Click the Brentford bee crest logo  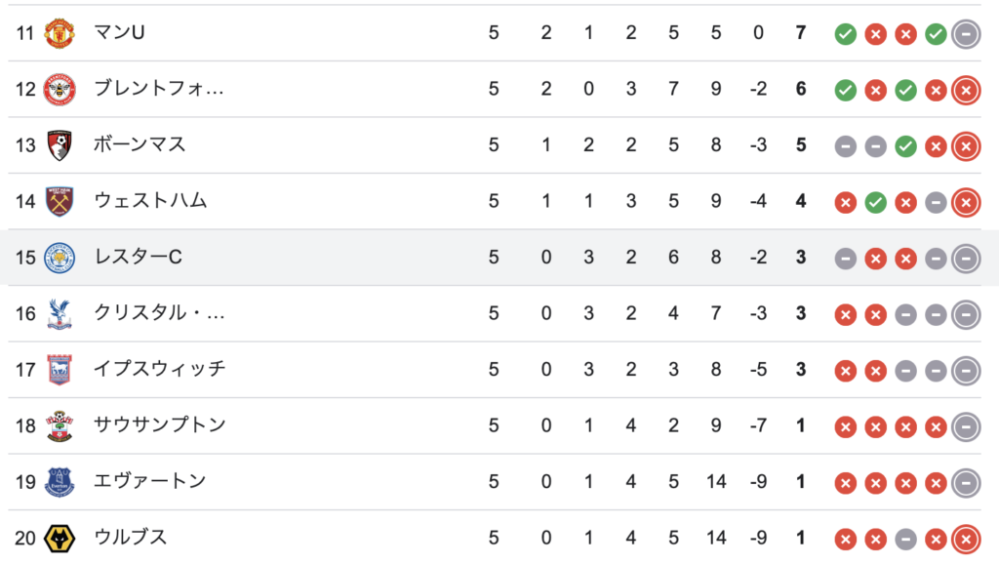(60, 89)
